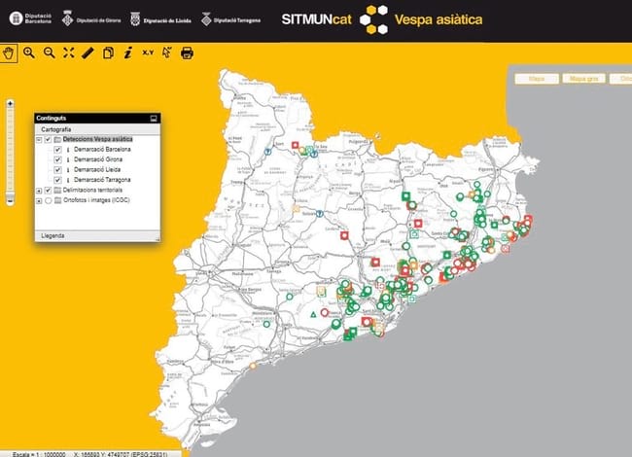This screenshot has width=632, height=457.
Task: Select the Demarcació Lleida label
Action: [97, 169]
